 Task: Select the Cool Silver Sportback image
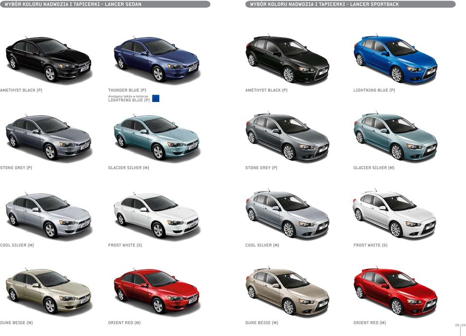287,214
